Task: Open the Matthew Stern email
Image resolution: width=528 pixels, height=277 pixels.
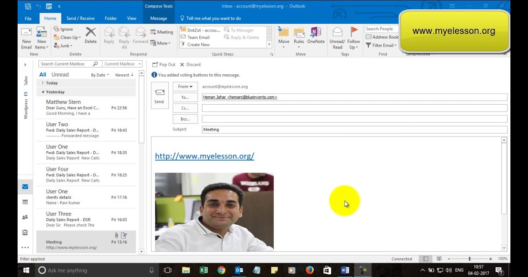Action: pos(86,107)
